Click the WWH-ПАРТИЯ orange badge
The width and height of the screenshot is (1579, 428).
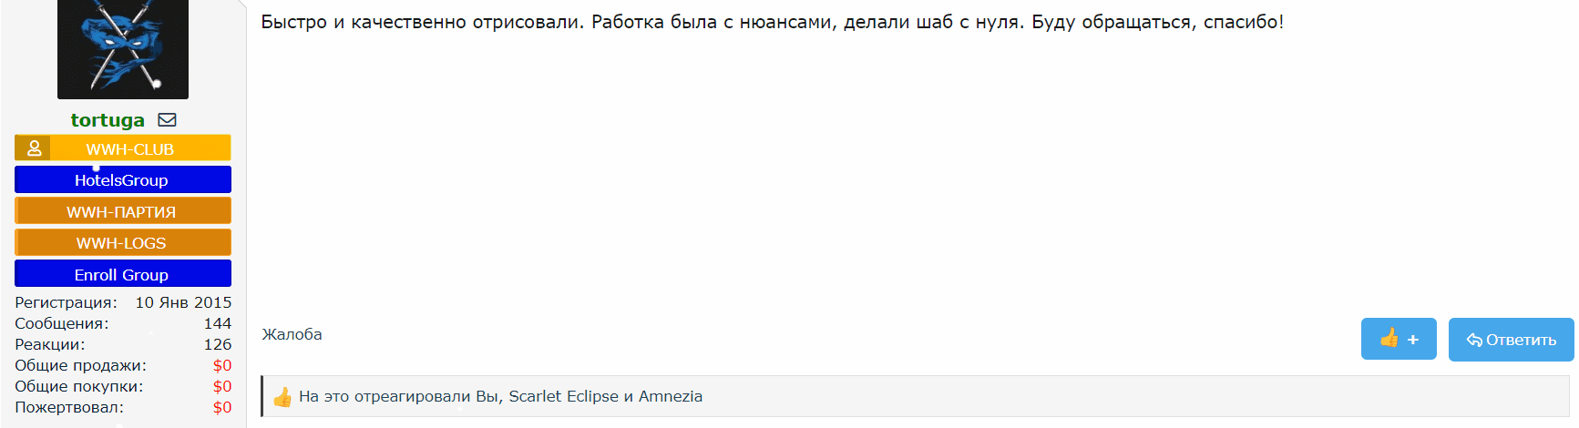click(x=122, y=211)
